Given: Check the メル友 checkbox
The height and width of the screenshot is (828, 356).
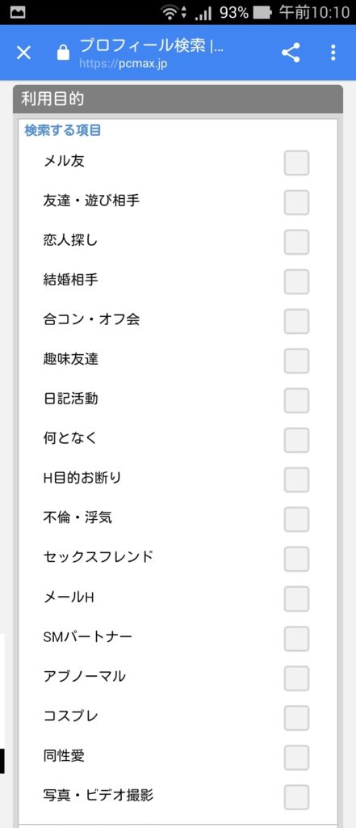Looking at the screenshot, I should [x=296, y=163].
